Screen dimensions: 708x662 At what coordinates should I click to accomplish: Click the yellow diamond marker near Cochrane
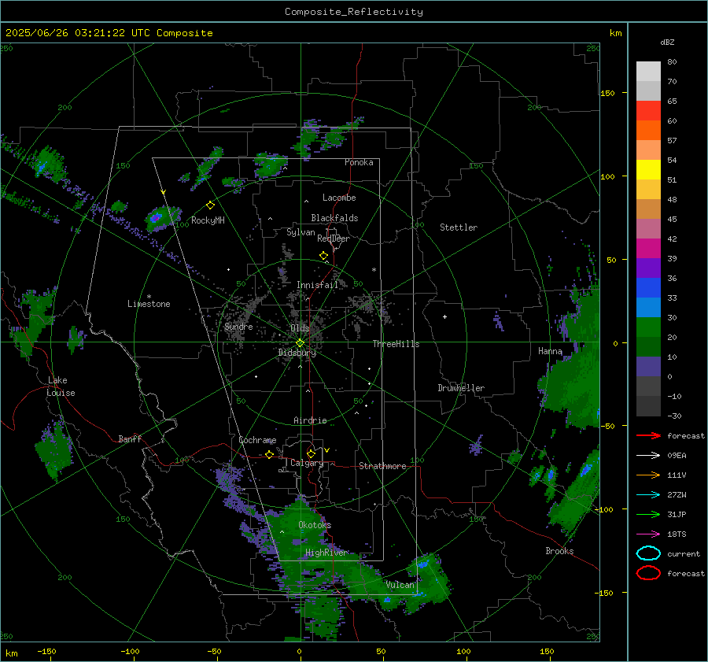pyautogui.click(x=270, y=454)
